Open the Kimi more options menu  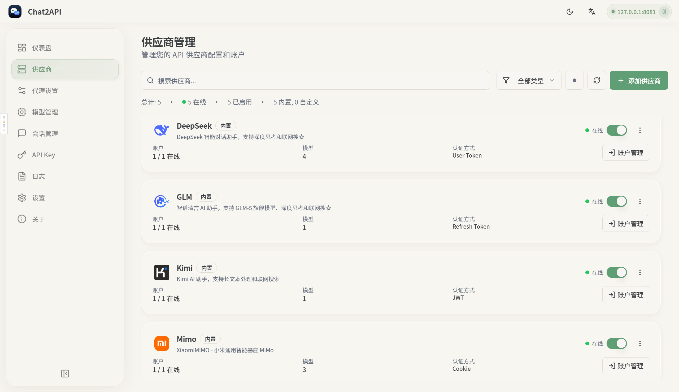click(x=640, y=272)
